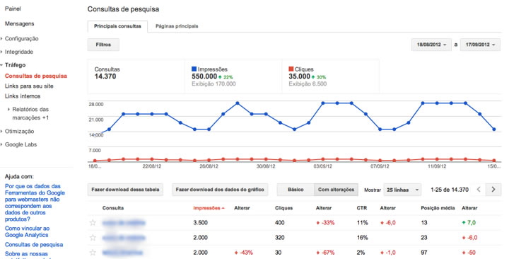Click Fazer download dos dados do gráfico
This screenshot has height=259, width=509.
pos(220,190)
